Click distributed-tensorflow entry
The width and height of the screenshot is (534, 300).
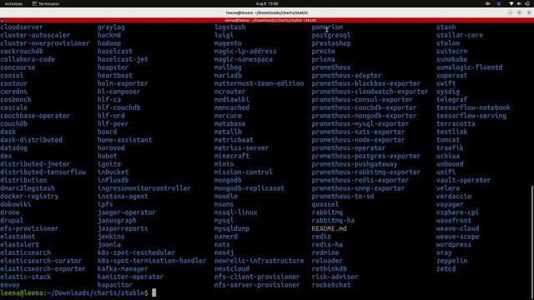click(x=43, y=172)
